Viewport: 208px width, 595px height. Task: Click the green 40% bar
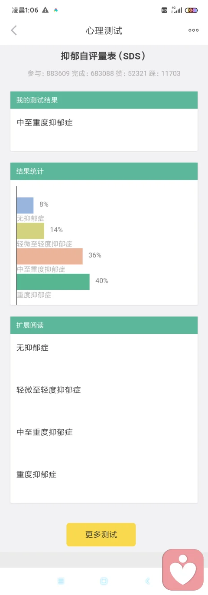click(53, 282)
